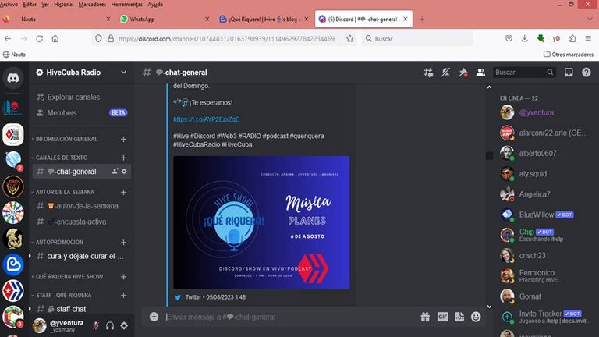Open the emoji picker
The height and width of the screenshot is (337, 599).
point(476,317)
